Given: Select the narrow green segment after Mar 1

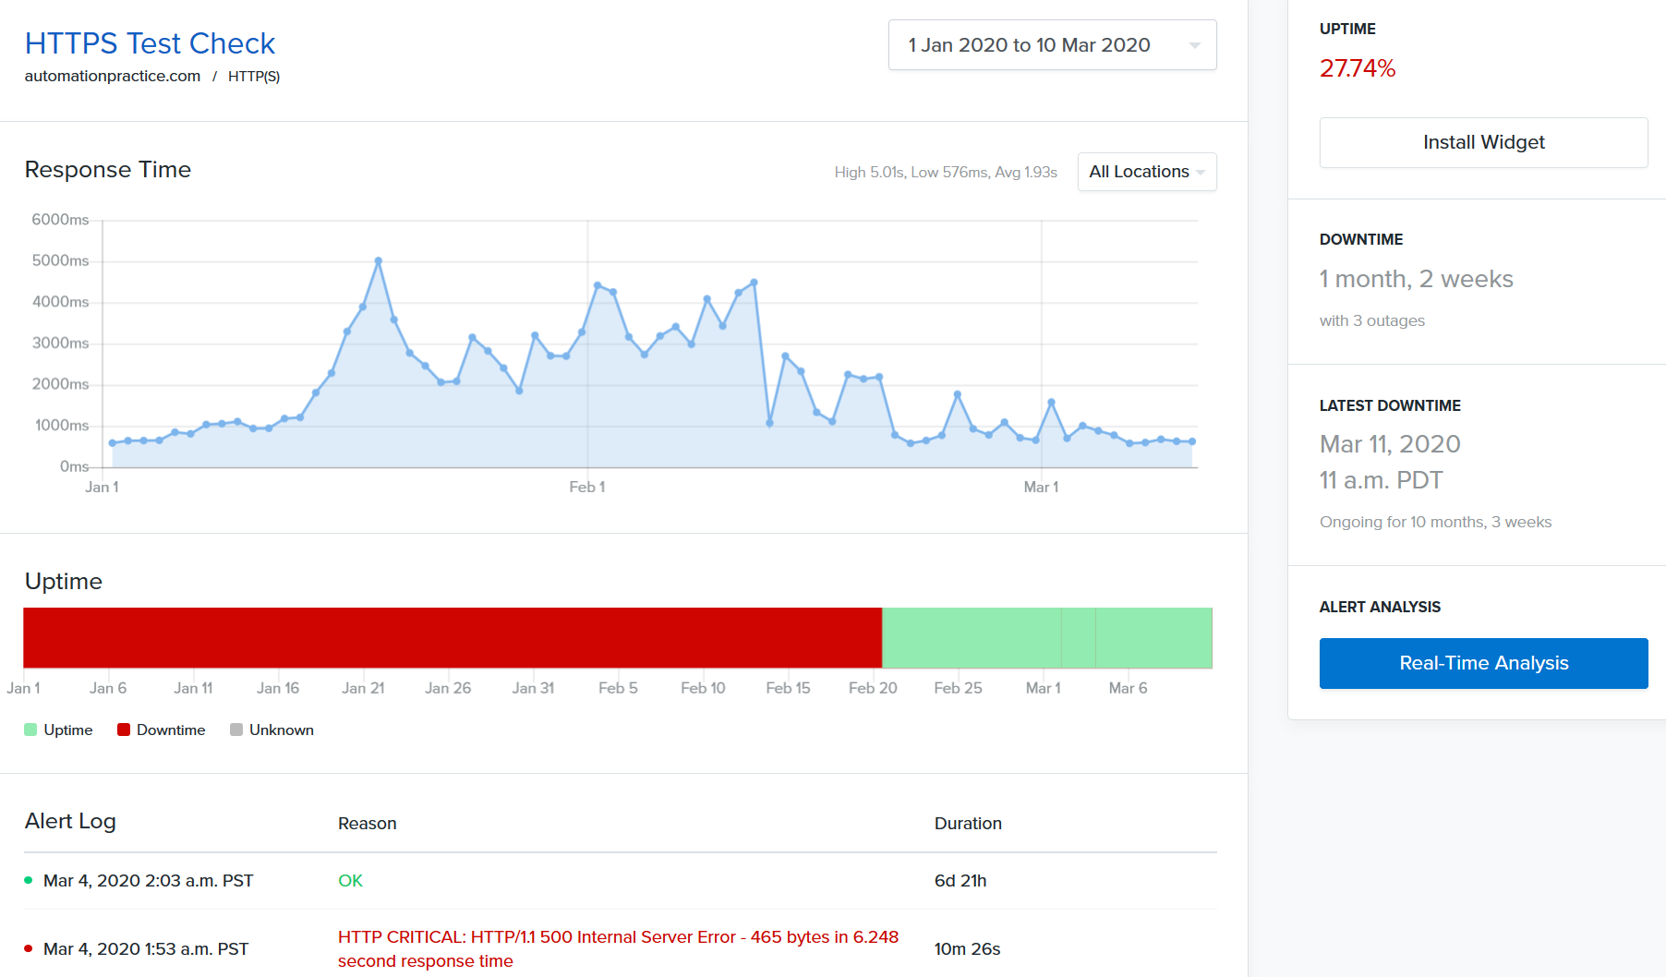Looking at the screenshot, I should click(1078, 637).
